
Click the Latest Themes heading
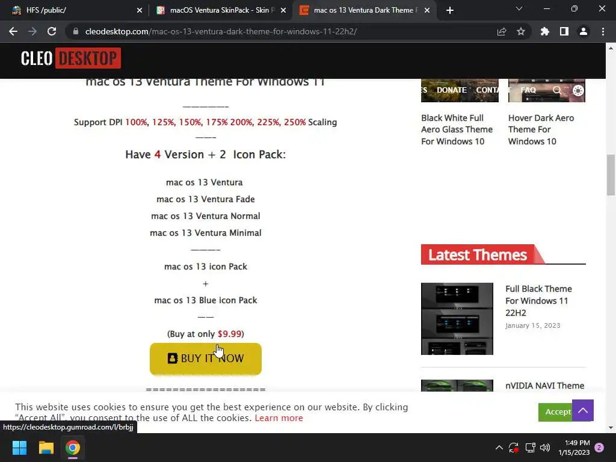click(x=477, y=255)
